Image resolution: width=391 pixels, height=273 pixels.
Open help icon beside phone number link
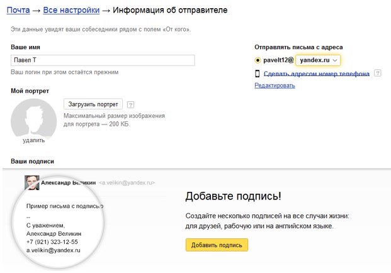[378, 73]
